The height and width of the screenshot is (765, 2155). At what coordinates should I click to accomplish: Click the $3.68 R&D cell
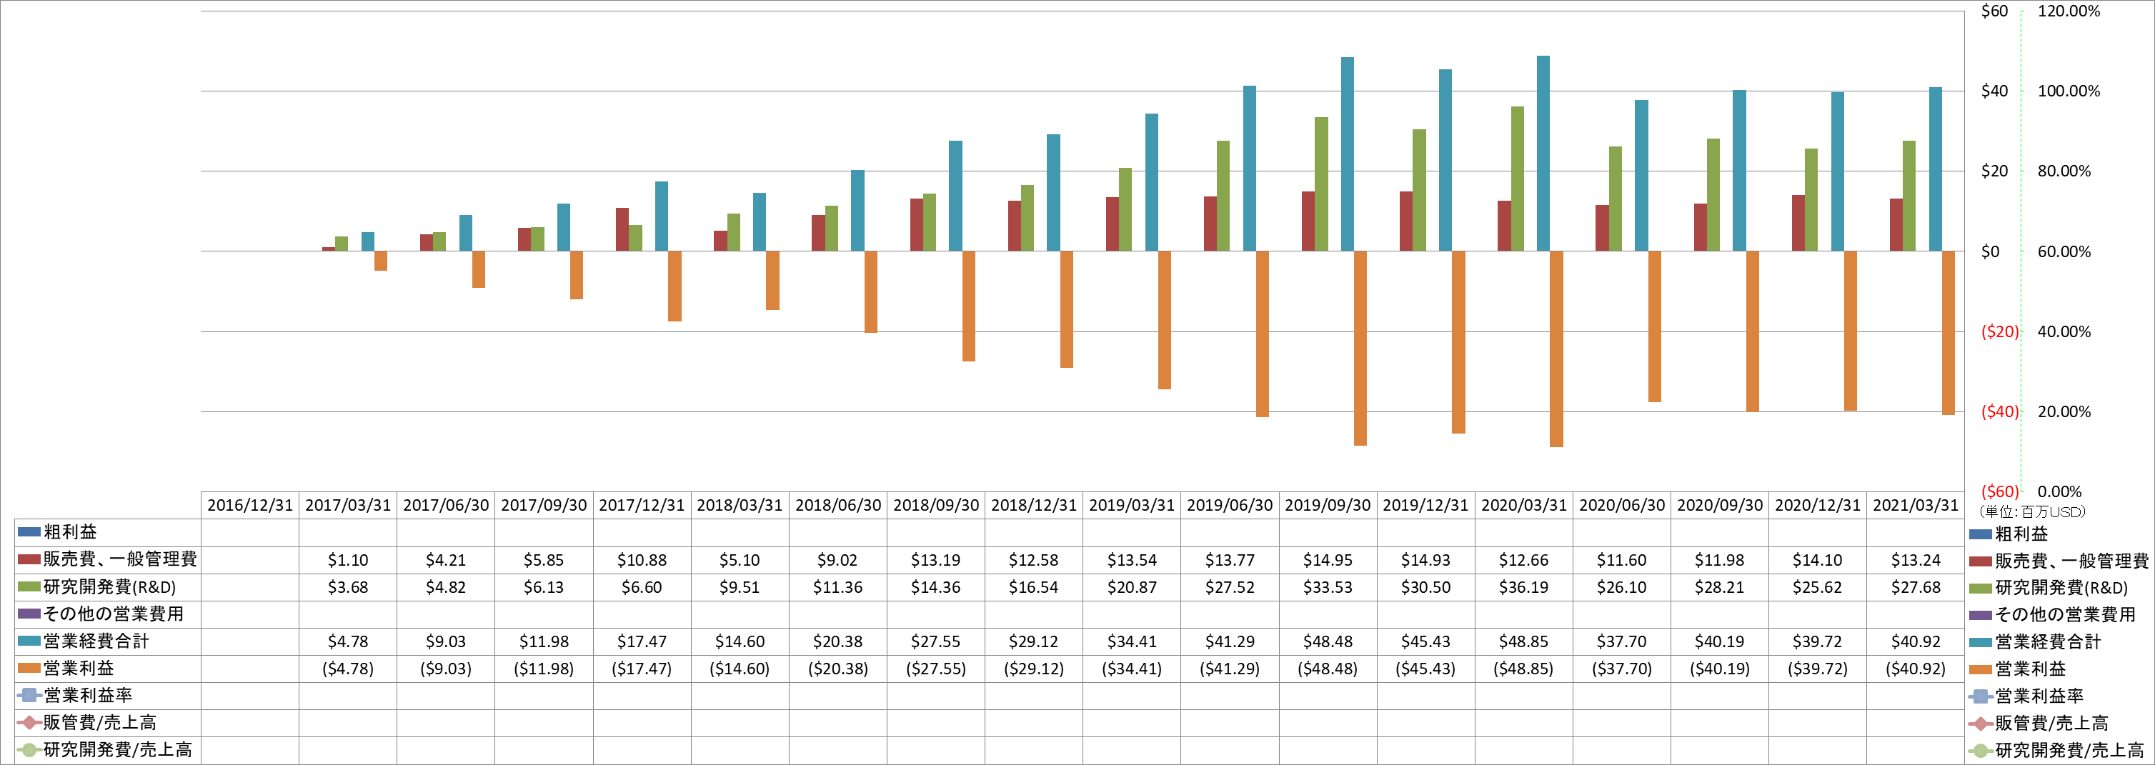coord(348,587)
